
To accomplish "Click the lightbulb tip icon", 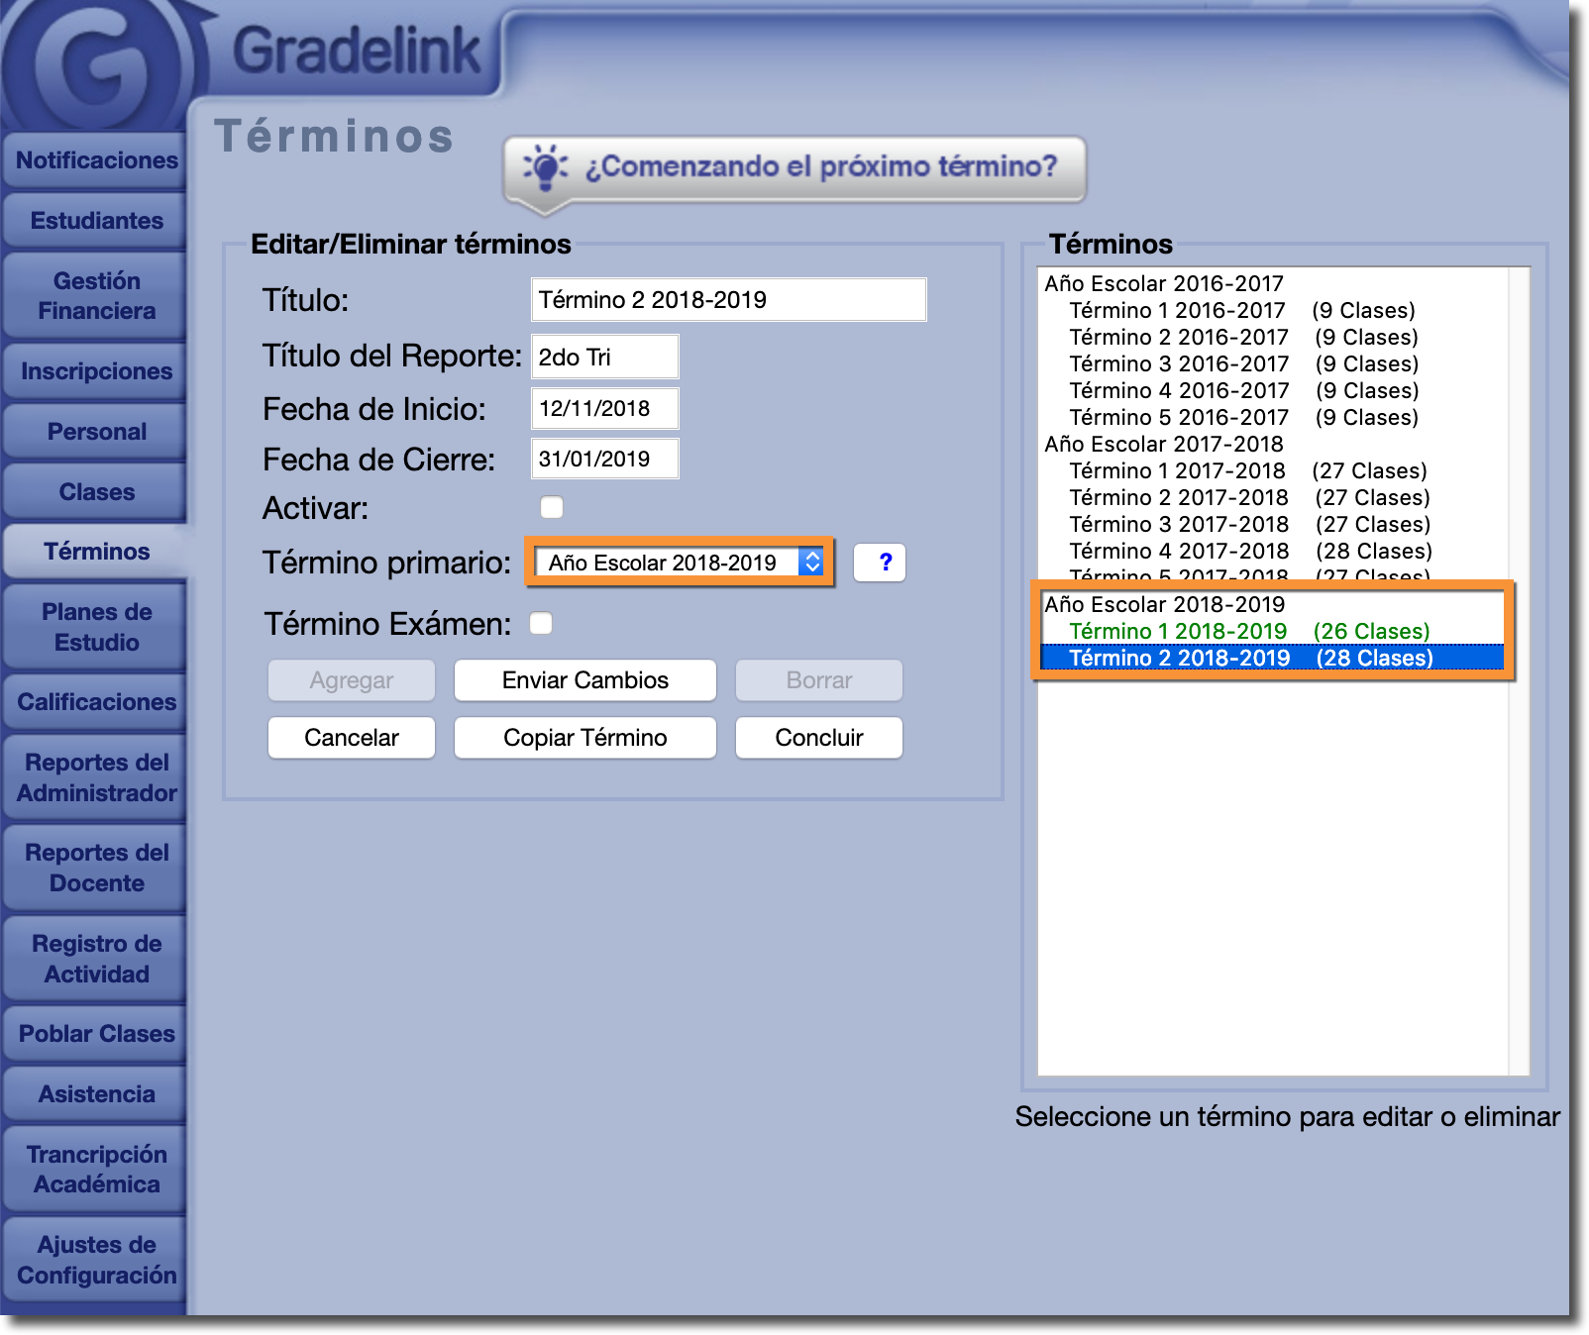I will coord(545,167).
